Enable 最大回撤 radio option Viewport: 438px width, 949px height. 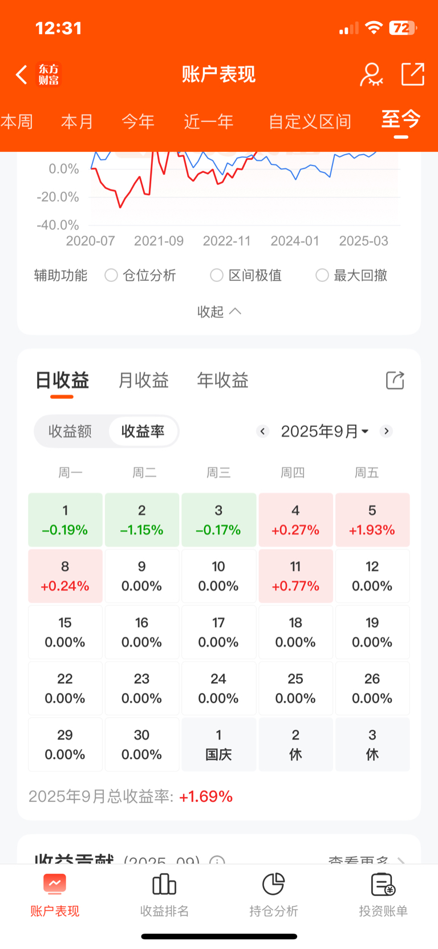tap(322, 276)
